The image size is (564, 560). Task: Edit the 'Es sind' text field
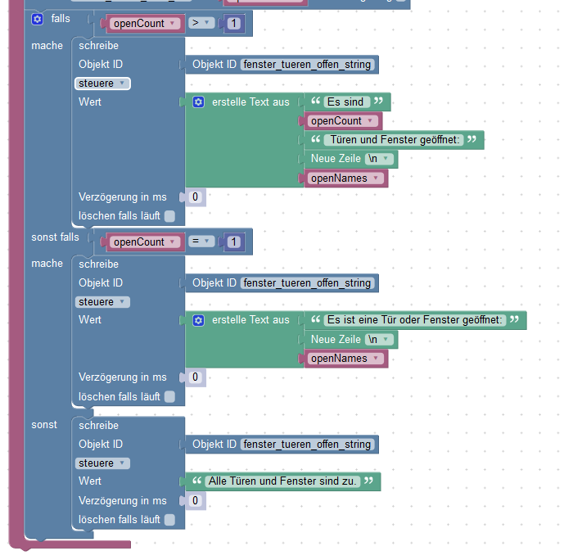[x=345, y=102]
